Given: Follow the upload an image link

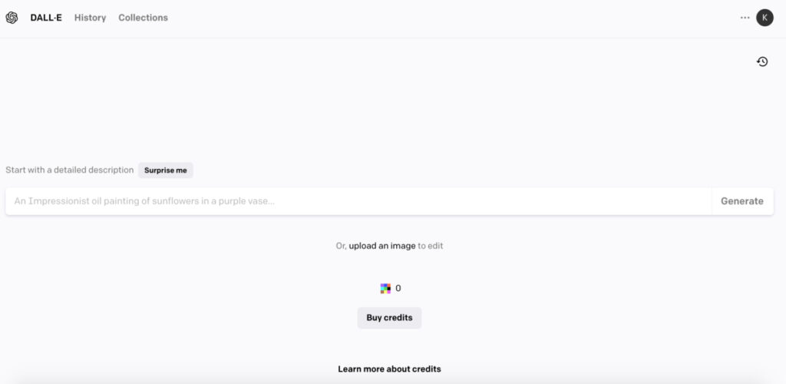Looking at the screenshot, I should 381,246.
